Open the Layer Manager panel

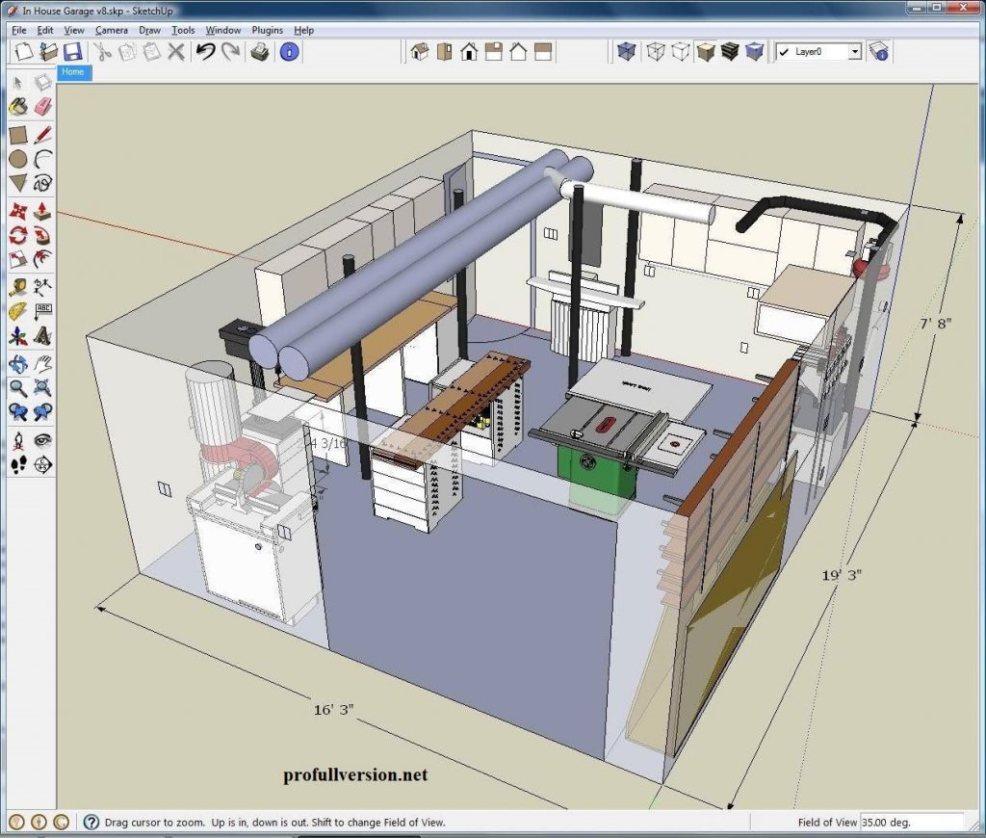878,52
